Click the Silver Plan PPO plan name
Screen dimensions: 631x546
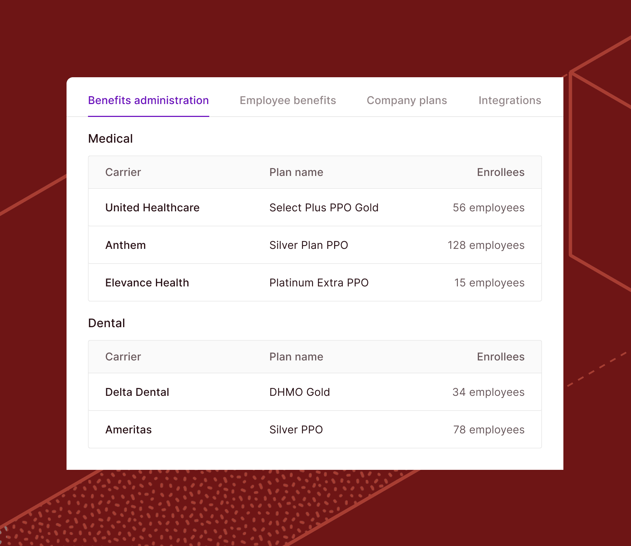pos(308,245)
